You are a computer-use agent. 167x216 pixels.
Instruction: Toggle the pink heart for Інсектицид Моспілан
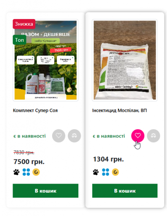[x=138, y=136]
